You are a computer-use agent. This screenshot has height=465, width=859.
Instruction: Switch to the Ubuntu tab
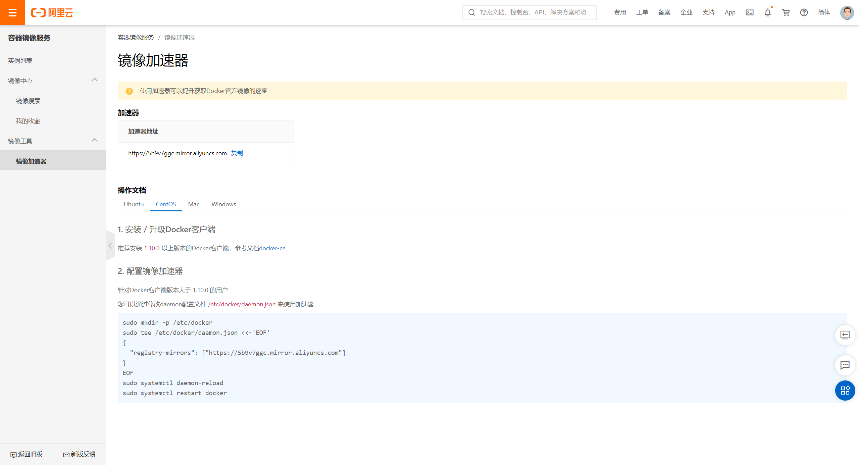coord(134,204)
